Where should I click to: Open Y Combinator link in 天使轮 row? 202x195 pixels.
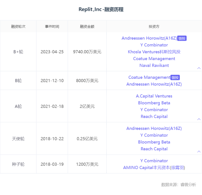pos(154,135)
